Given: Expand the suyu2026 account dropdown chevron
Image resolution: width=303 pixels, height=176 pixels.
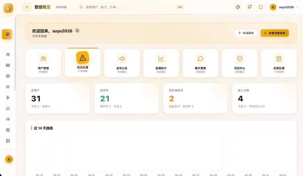Looking at the screenshot, I should pos(297,7).
